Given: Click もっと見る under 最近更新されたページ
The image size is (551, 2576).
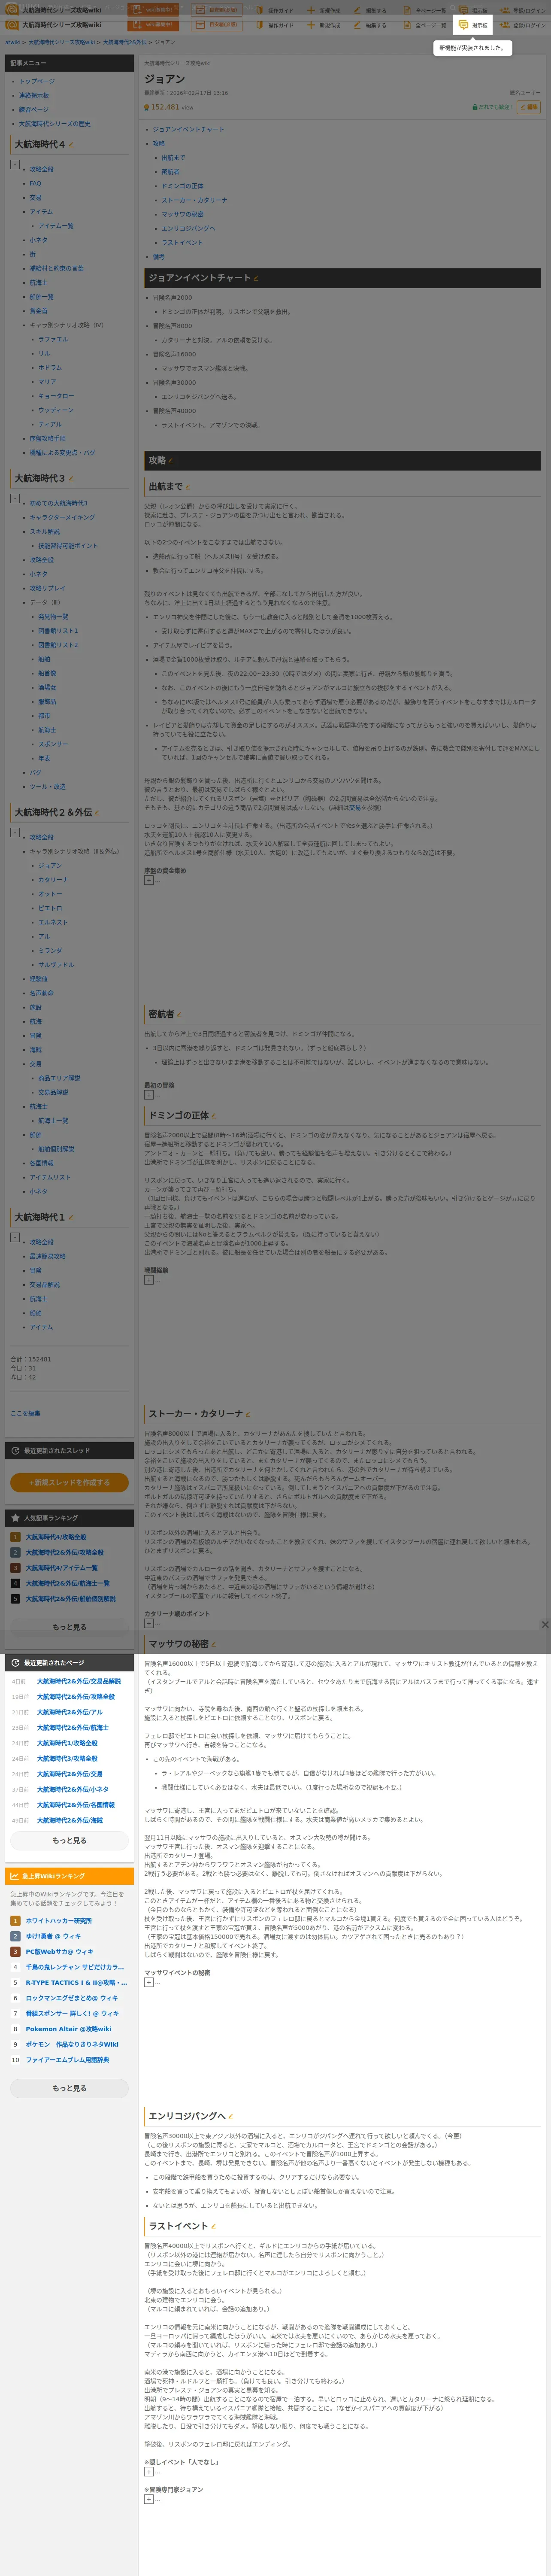Looking at the screenshot, I should click(69, 1840).
